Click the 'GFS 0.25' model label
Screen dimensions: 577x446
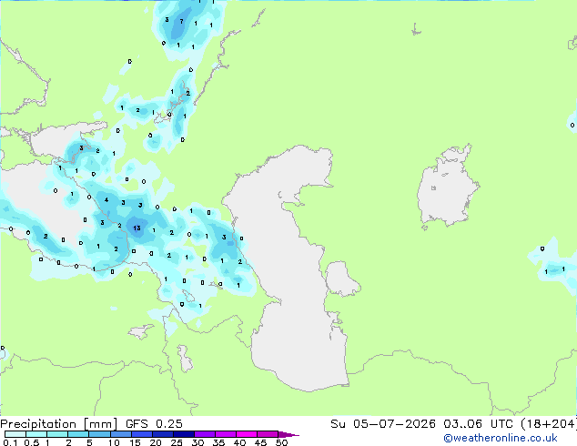pos(154,424)
